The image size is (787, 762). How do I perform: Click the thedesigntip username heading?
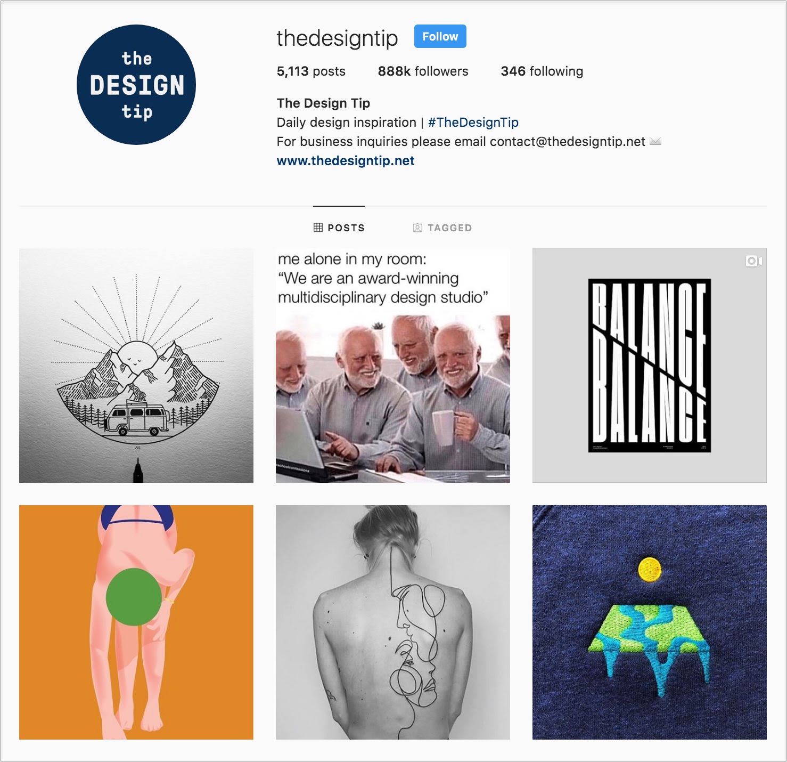point(337,38)
